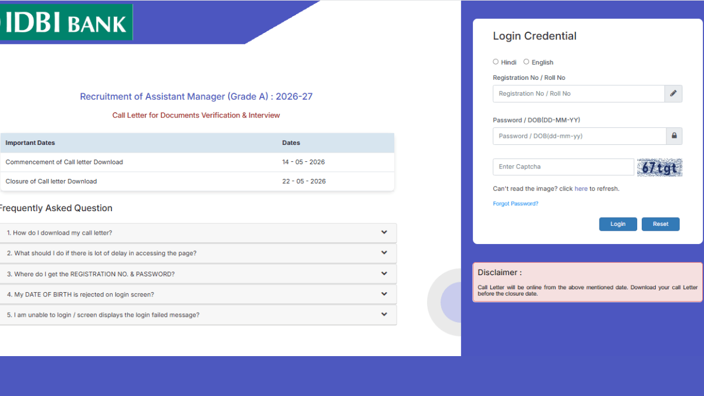Expand chevron for unable to login question
Image resolution: width=704 pixels, height=396 pixels.
click(x=384, y=314)
